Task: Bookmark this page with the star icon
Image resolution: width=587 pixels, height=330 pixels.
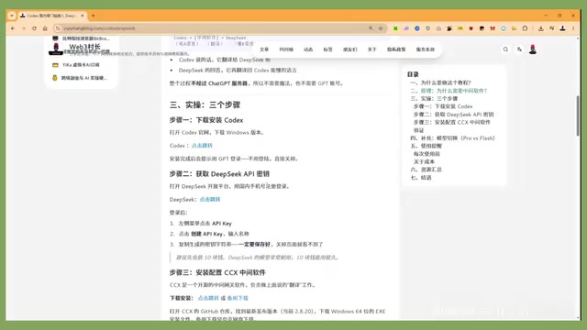Action: pos(381,28)
